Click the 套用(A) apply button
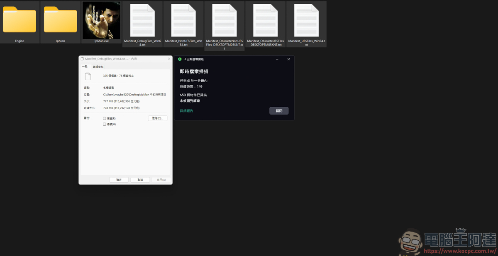 click(161, 180)
